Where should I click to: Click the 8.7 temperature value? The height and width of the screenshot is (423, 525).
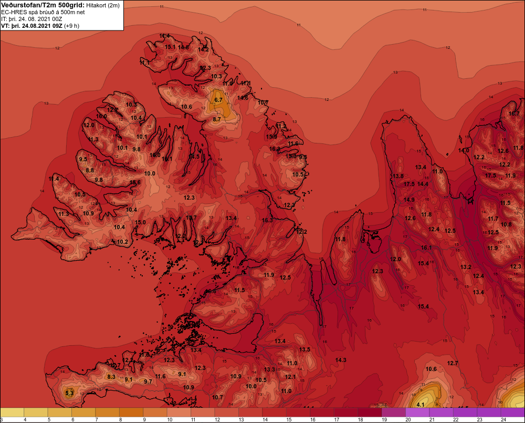[x=217, y=119]
